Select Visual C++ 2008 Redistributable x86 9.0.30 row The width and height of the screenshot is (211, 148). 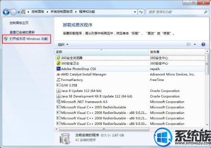(130, 124)
